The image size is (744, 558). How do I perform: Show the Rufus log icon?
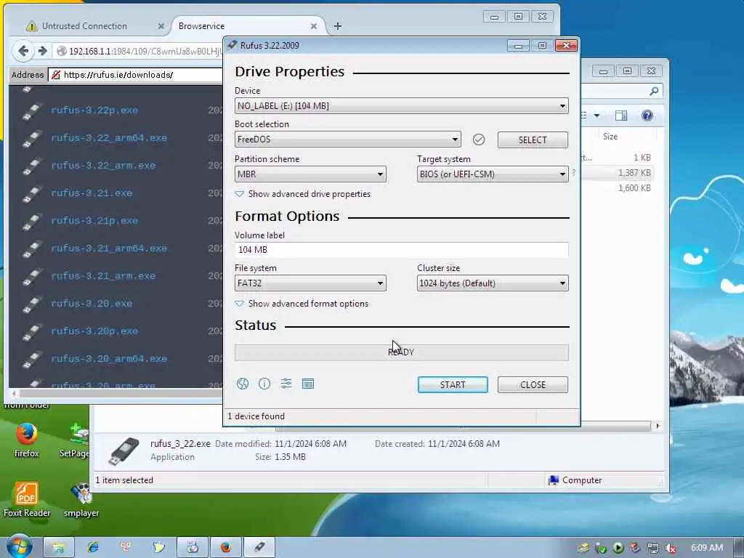tap(308, 384)
